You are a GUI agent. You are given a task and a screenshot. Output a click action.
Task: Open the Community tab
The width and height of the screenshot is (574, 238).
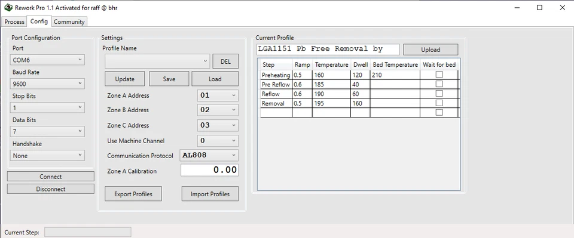coord(69,22)
